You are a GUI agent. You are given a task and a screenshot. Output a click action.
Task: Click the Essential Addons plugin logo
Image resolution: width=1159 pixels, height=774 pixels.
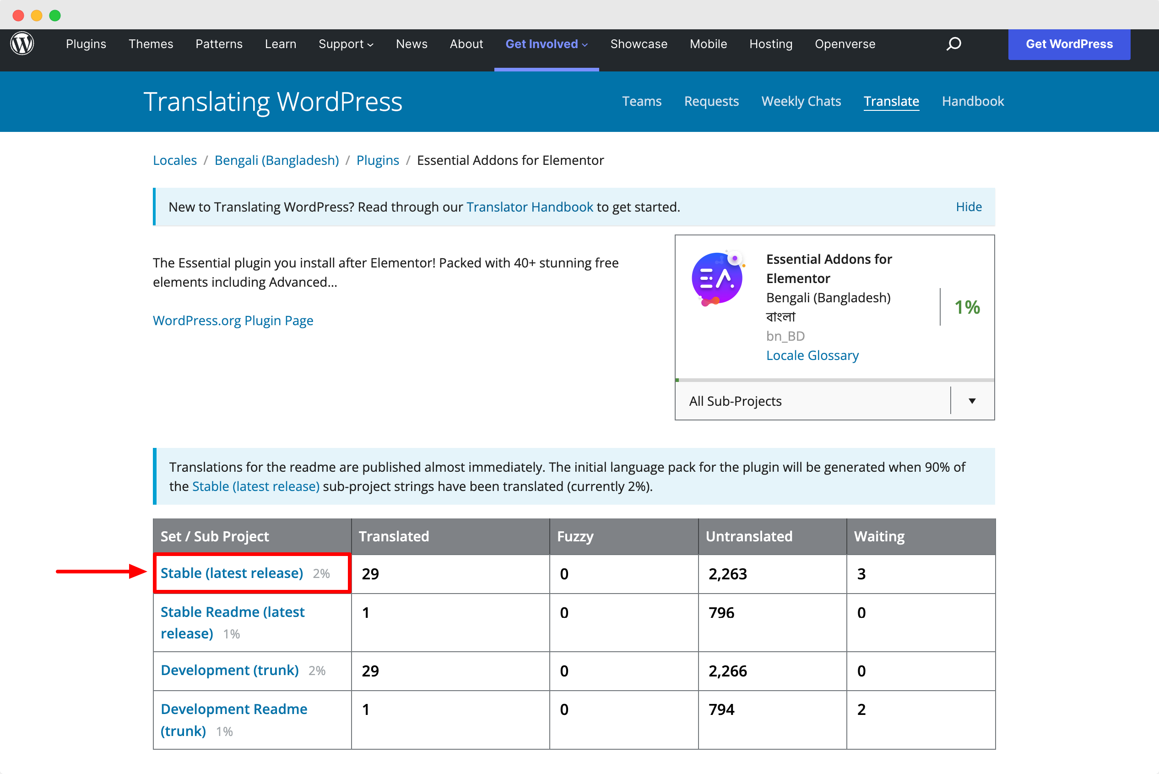coord(717,278)
